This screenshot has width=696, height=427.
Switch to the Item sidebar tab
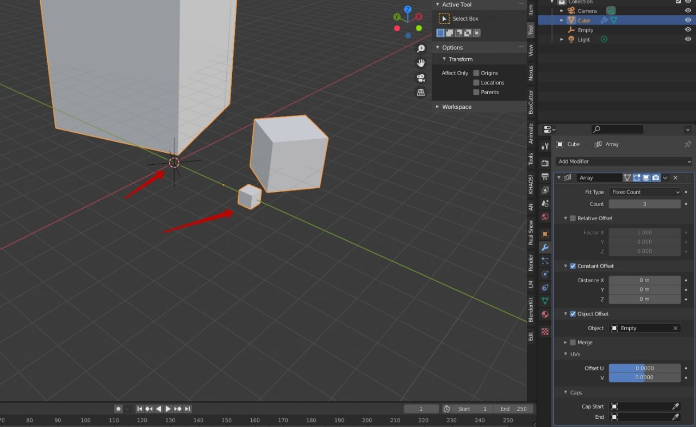[x=531, y=9]
